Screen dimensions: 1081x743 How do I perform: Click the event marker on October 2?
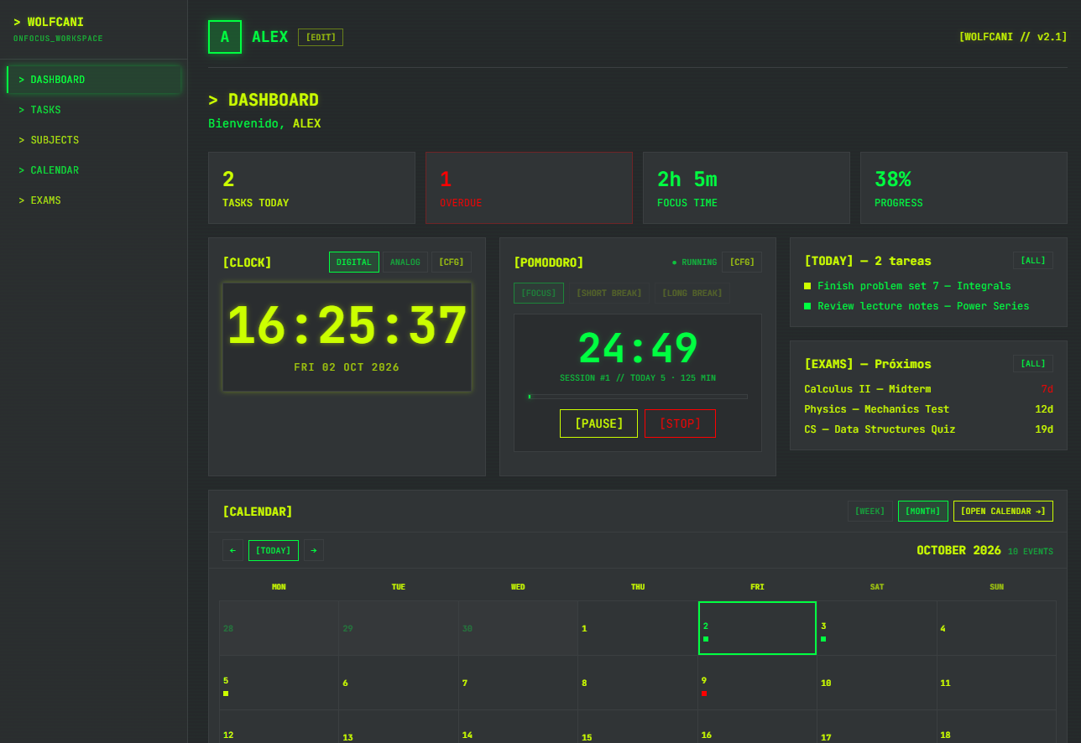click(x=706, y=639)
